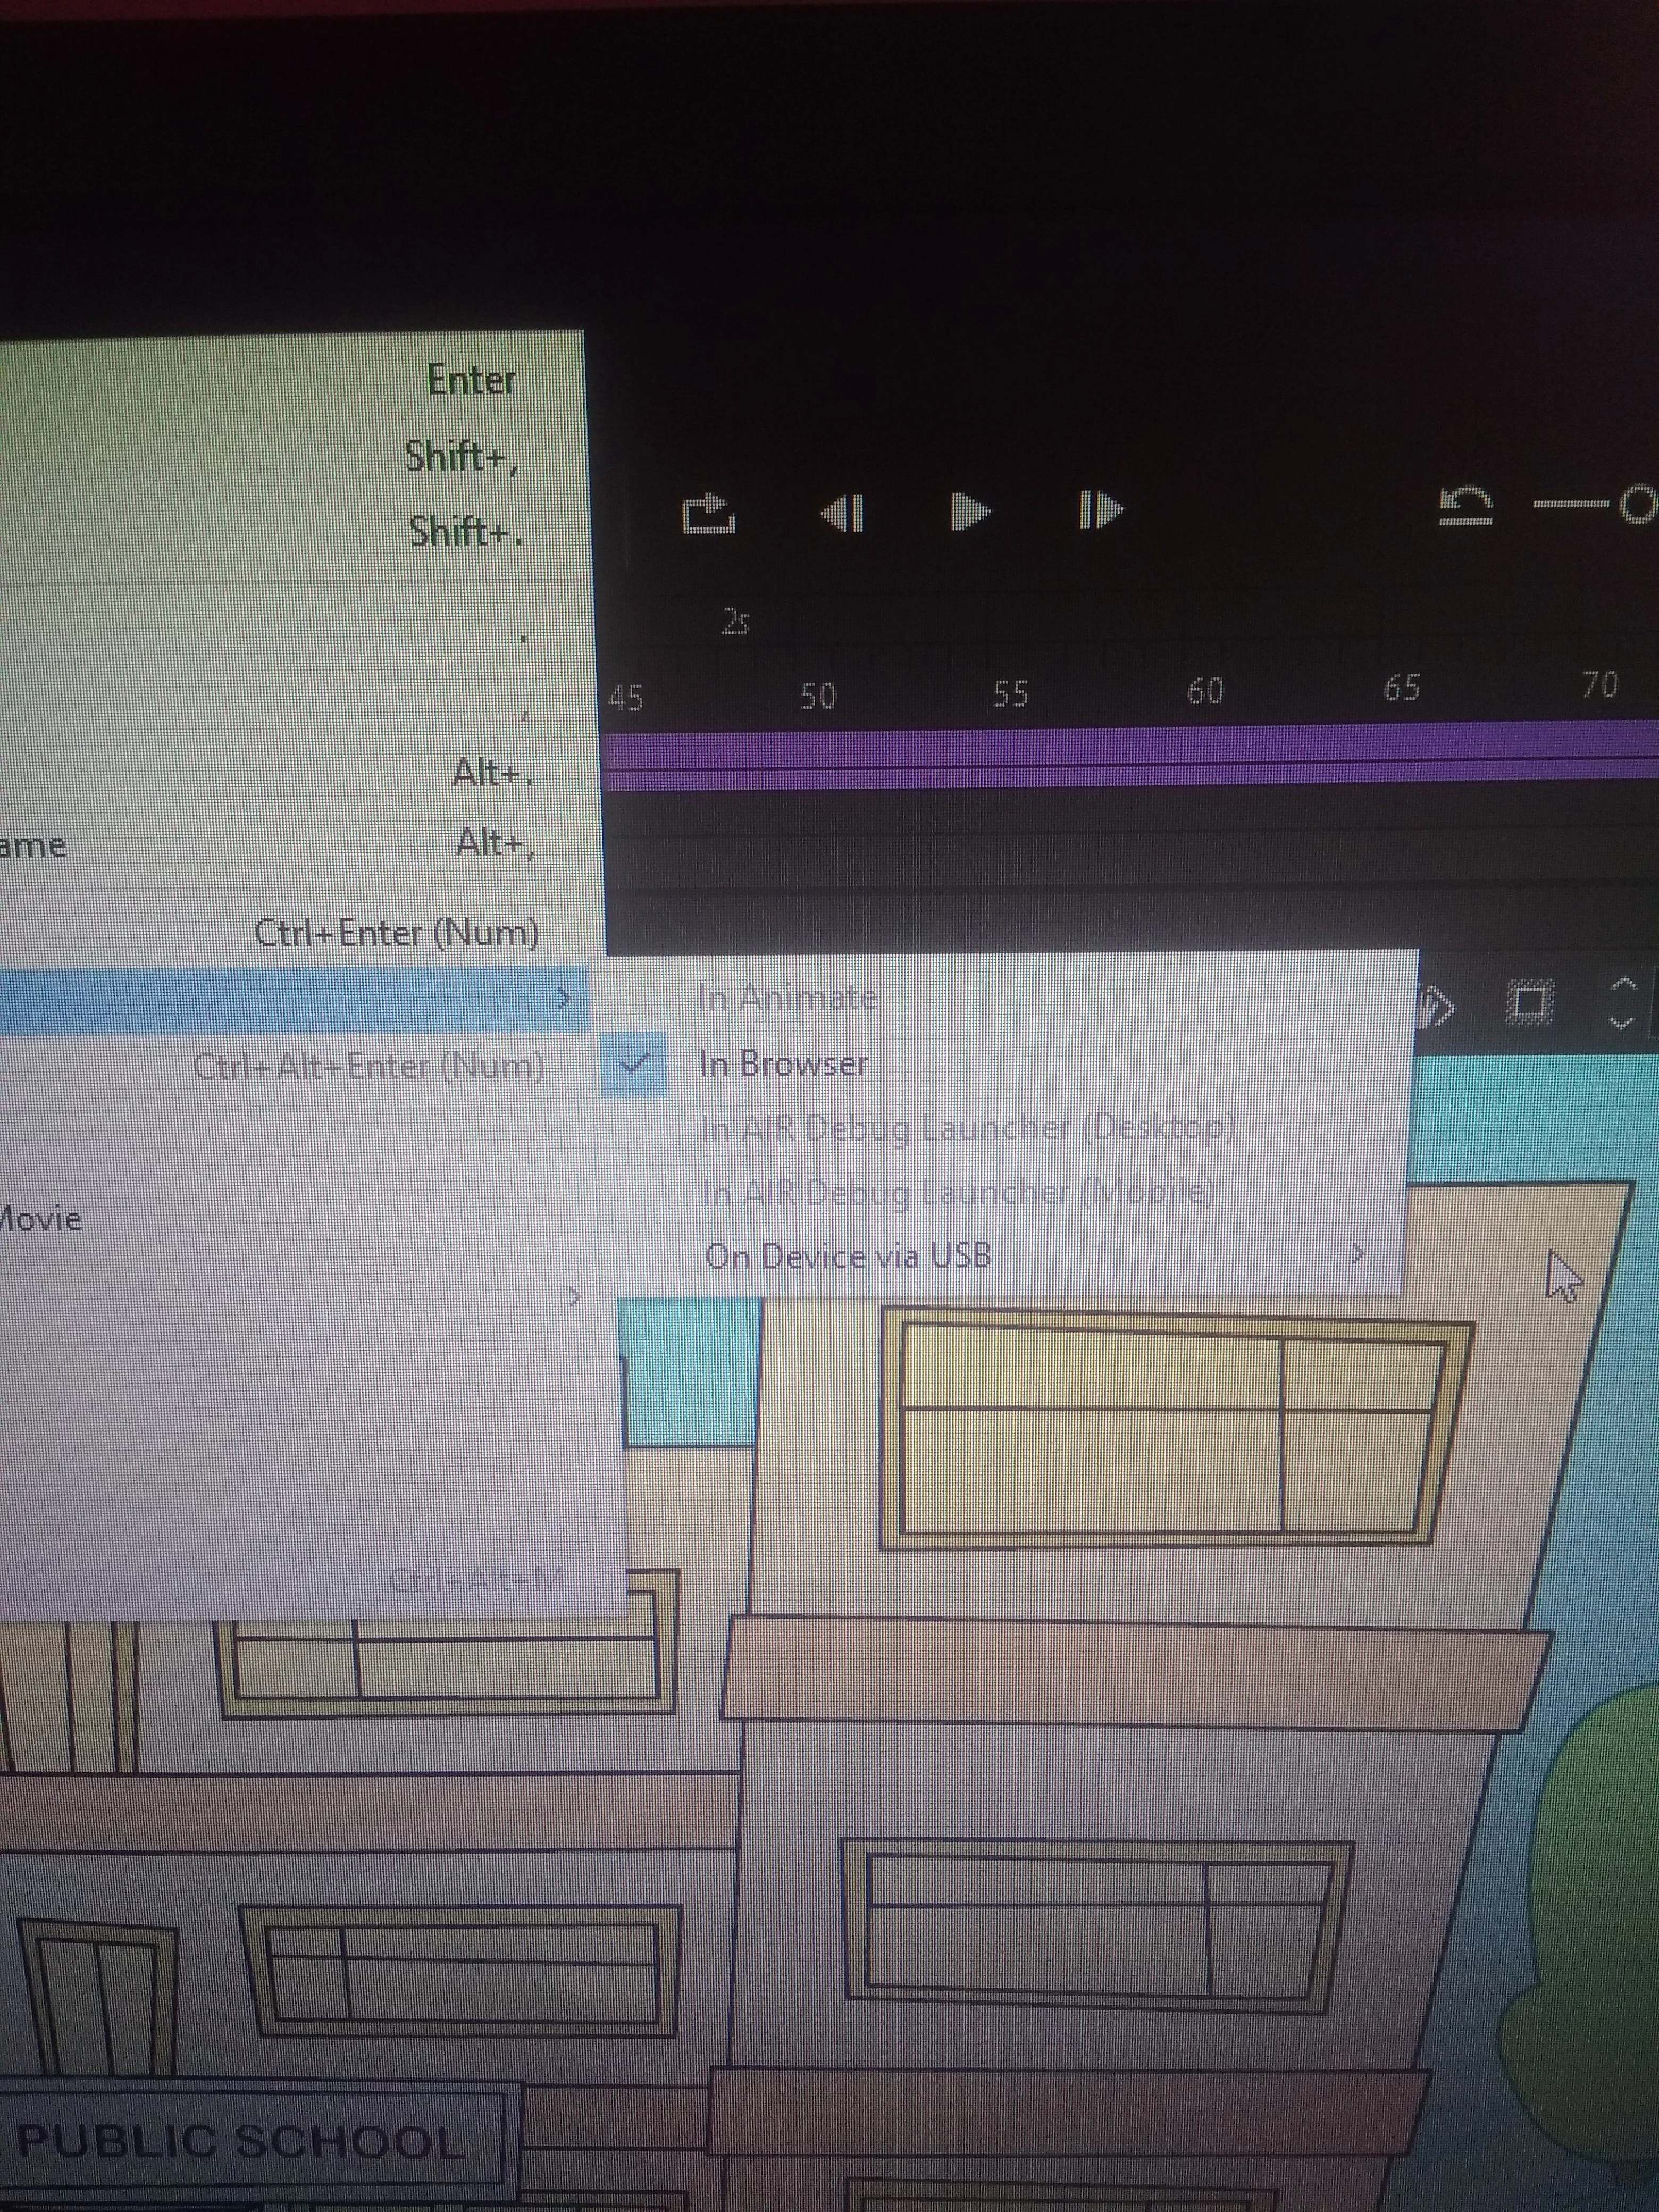
Task: Click frame 55 on the timeline ruler
Action: [1010, 693]
